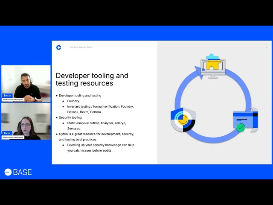
Task: Click the 'Foundry' sub-bullet
Action: tap(73, 101)
